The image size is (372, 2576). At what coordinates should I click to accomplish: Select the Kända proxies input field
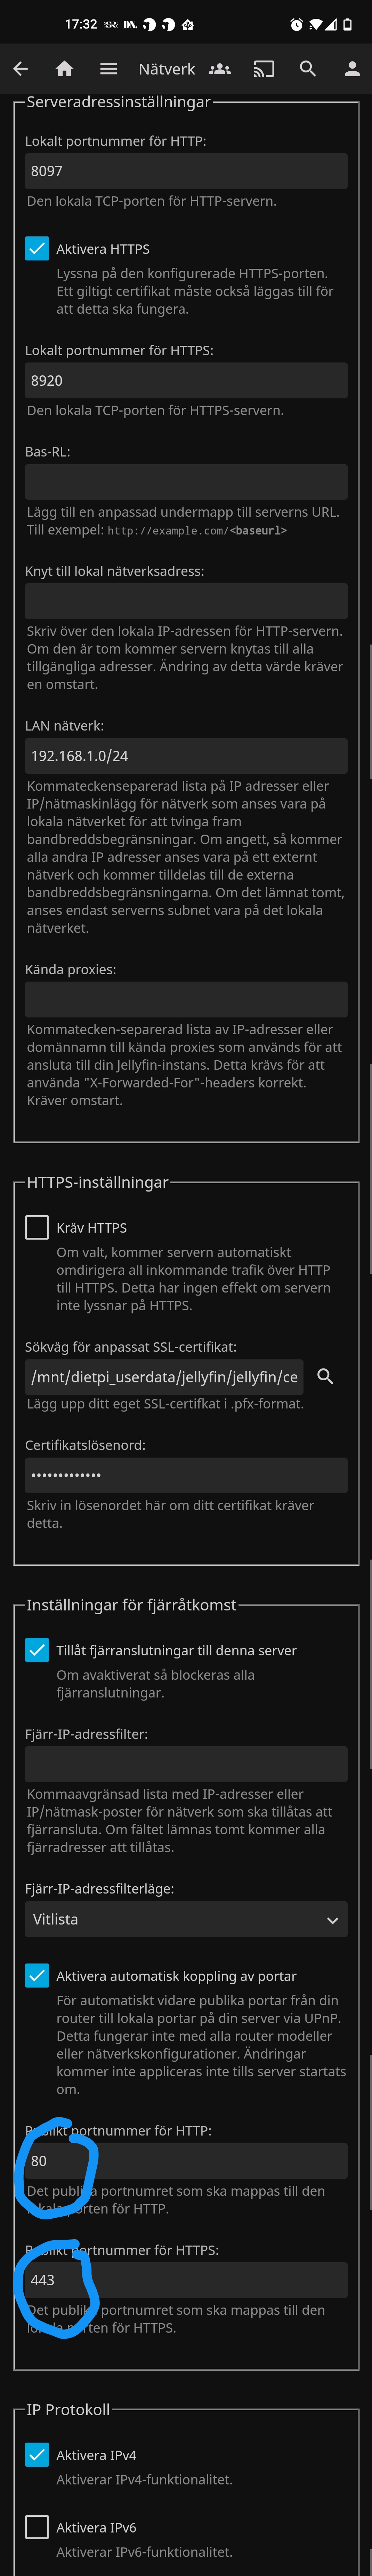click(186, 999)
